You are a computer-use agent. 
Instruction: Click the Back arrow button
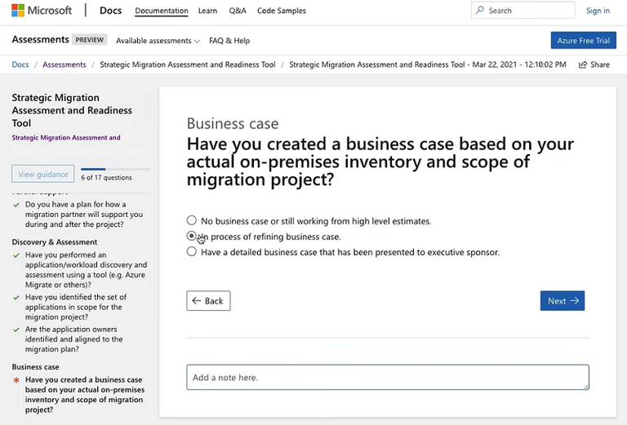point(208,301)
